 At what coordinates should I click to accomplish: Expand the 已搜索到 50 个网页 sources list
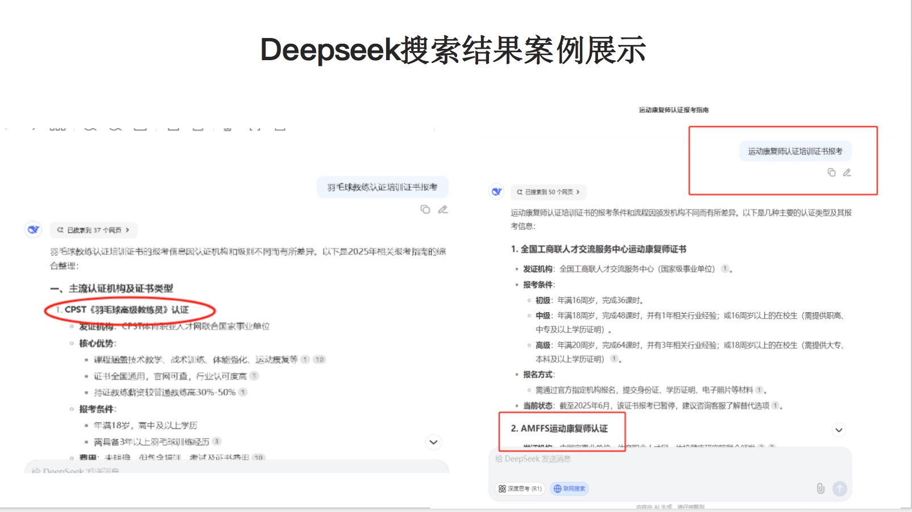(548, 192)
